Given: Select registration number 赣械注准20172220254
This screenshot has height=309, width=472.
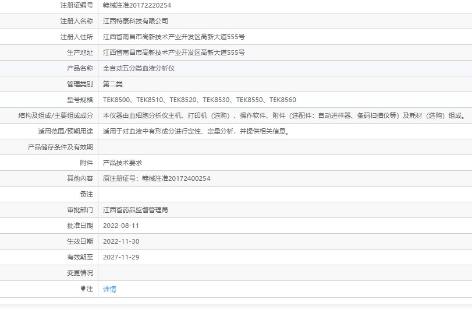Looking at the screenshot, I should click(137, 5).
